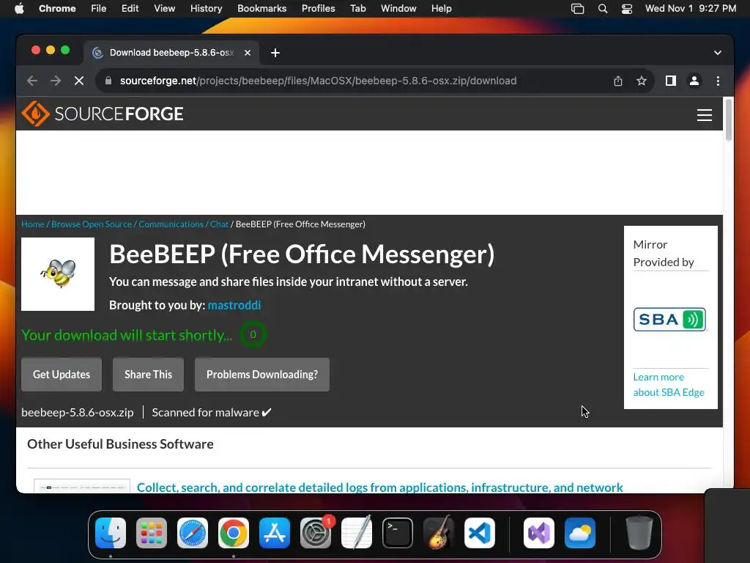Click Chrome icon in the Dock
The image size is (750, 563).
(234, 533)
